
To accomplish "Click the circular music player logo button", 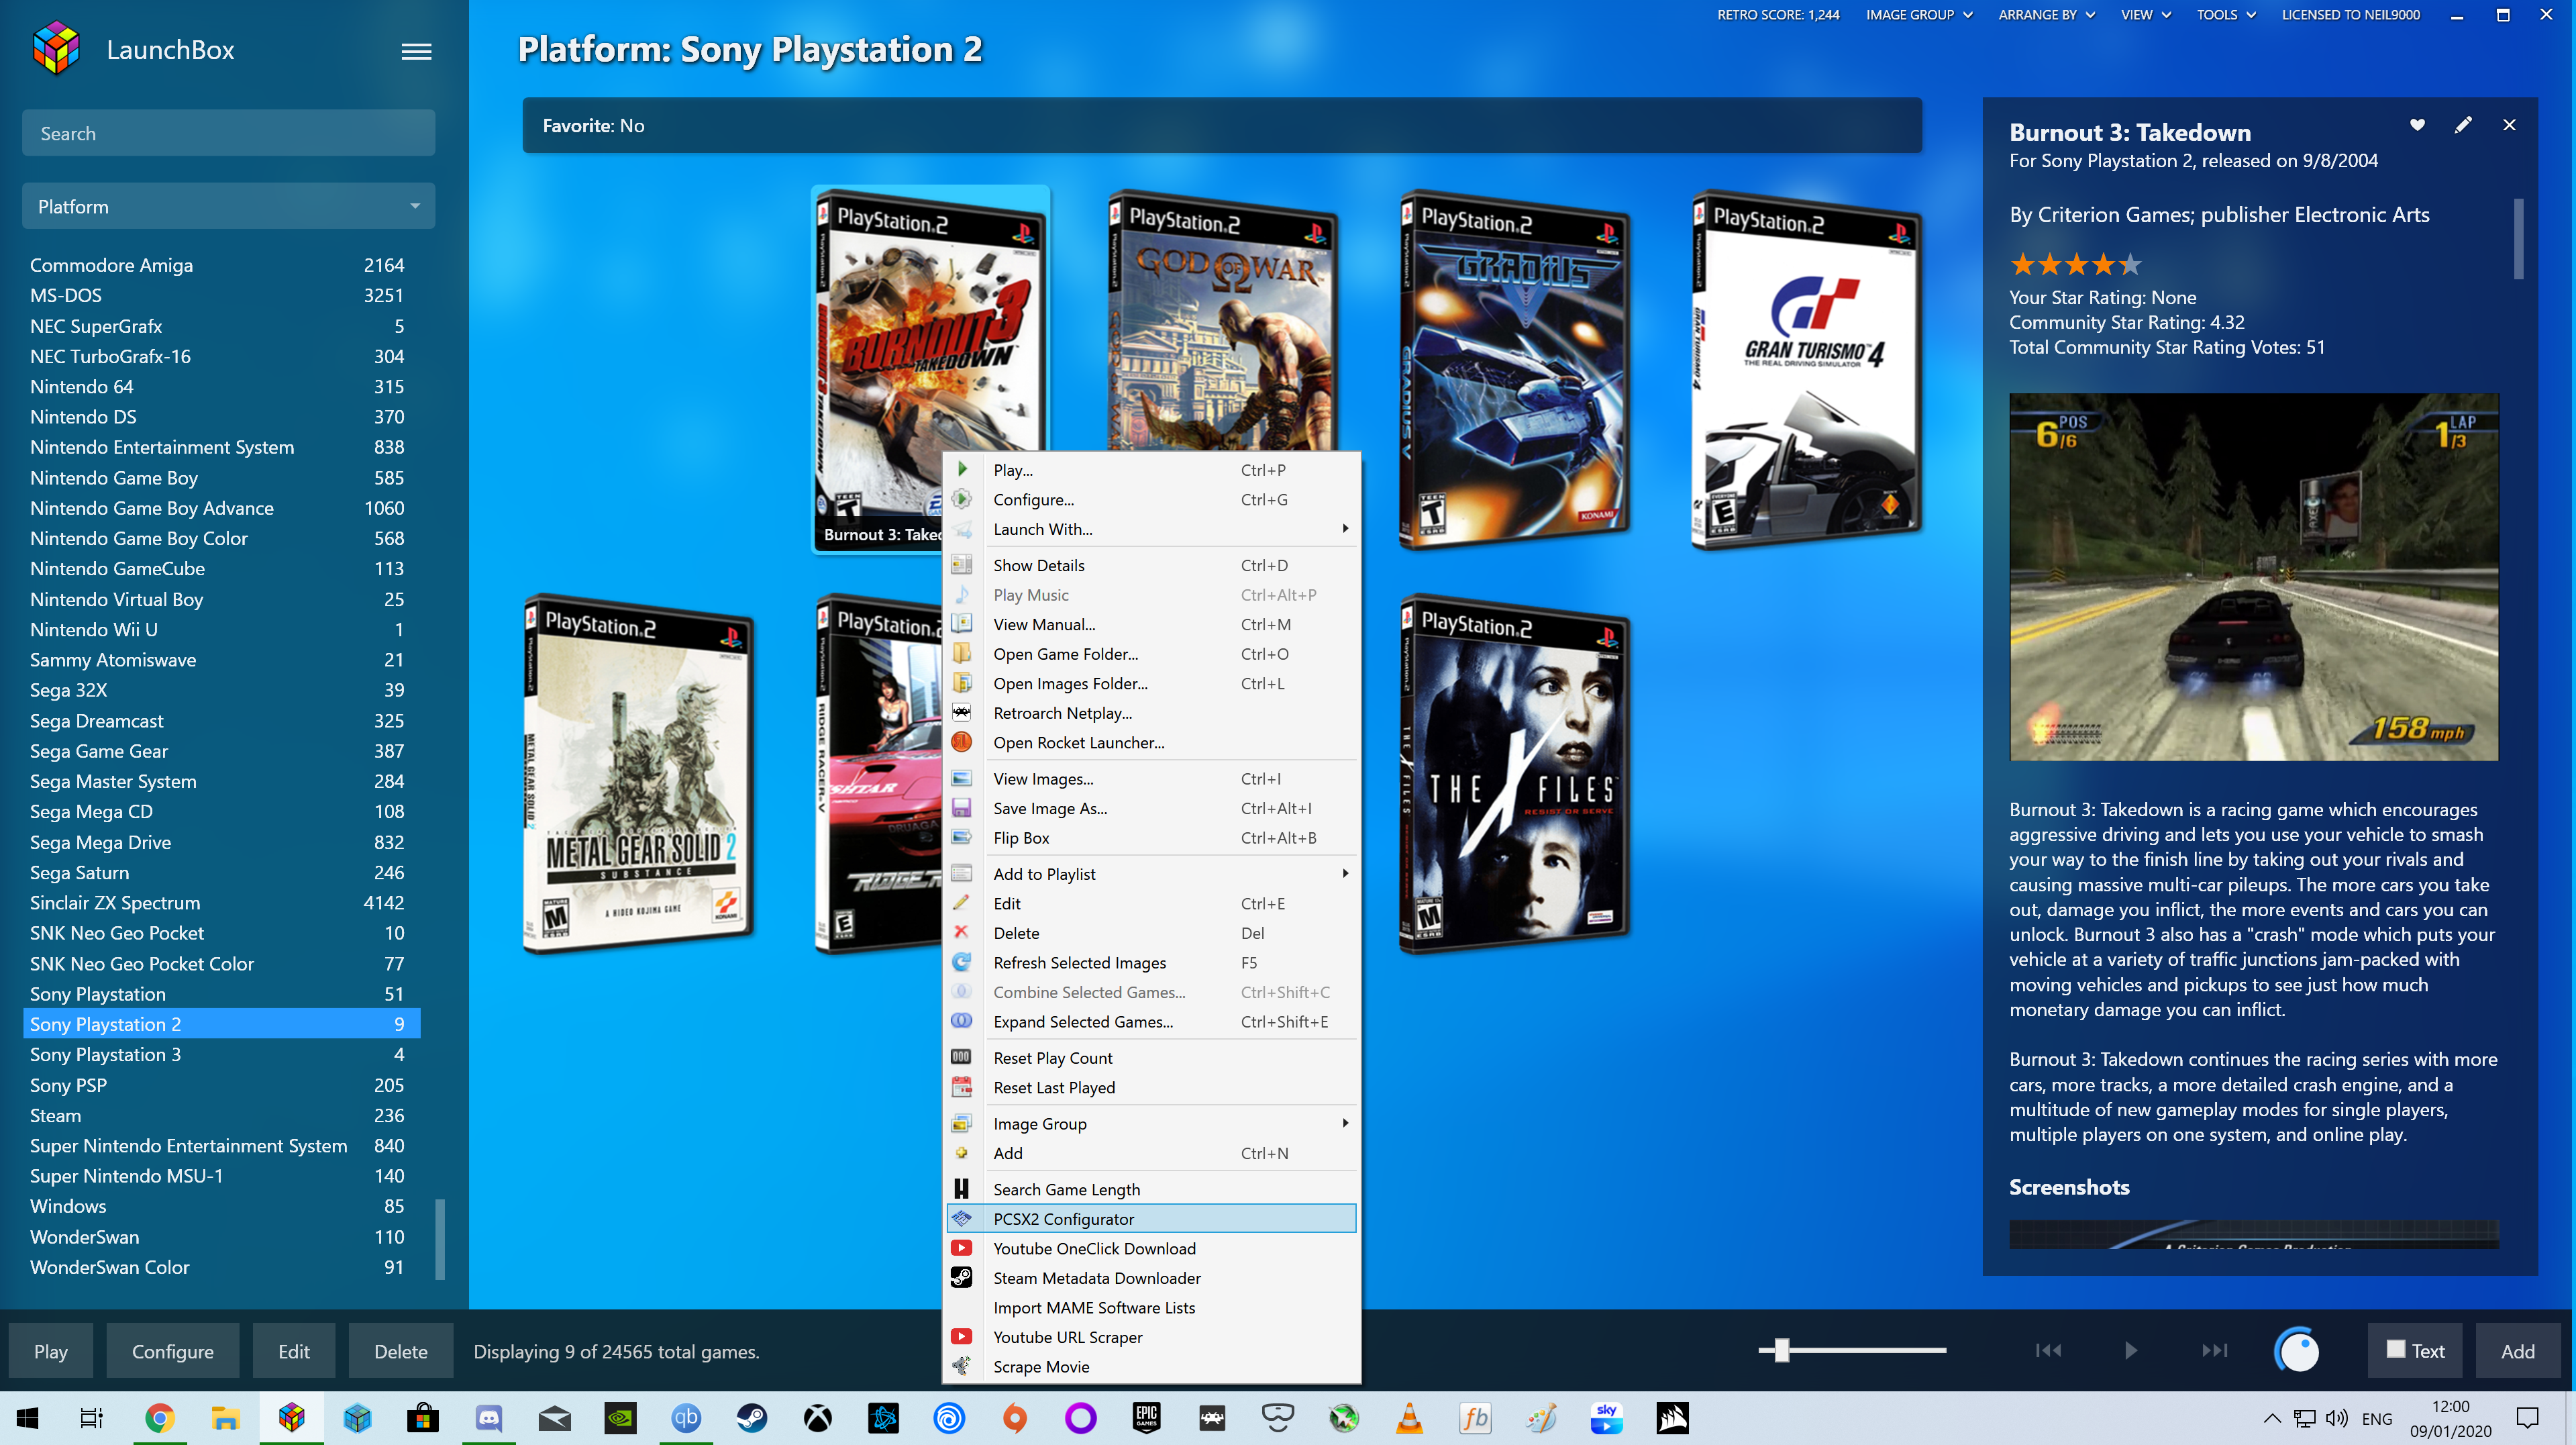I will point(2297,1351).
